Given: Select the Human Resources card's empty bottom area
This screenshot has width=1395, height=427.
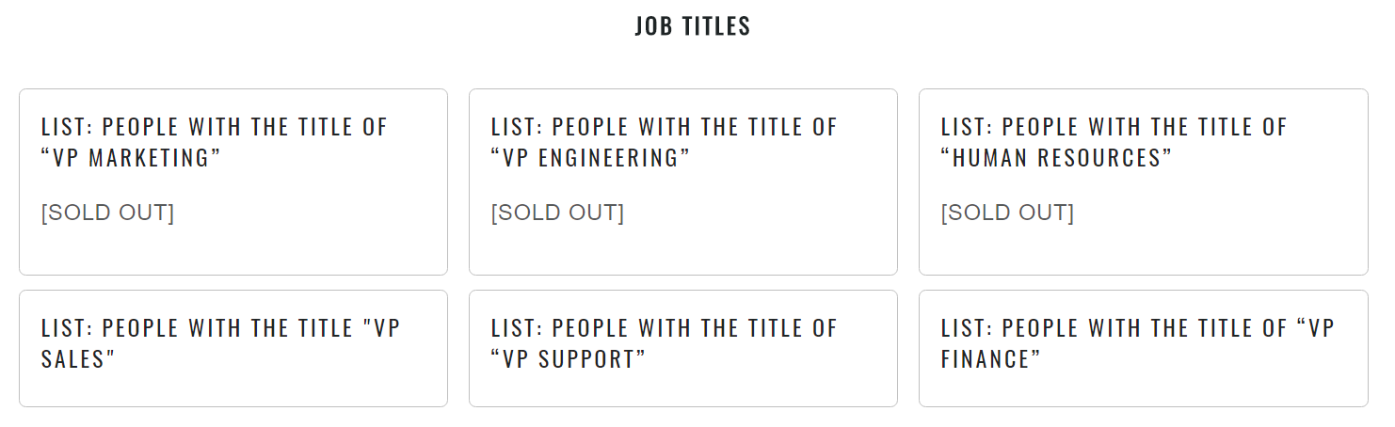Looking at the screenshot, I should [x=1143, y=250].
